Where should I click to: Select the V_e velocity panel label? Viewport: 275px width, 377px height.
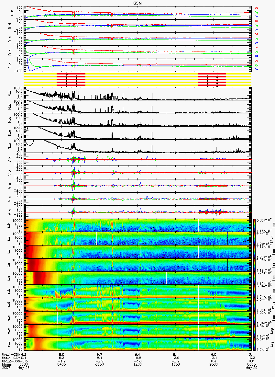point(10,199)
